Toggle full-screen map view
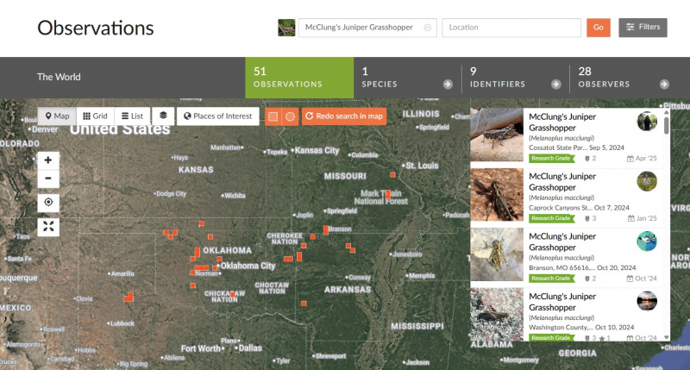This screenshot has width=690, height=370. [x=48, y=227]
